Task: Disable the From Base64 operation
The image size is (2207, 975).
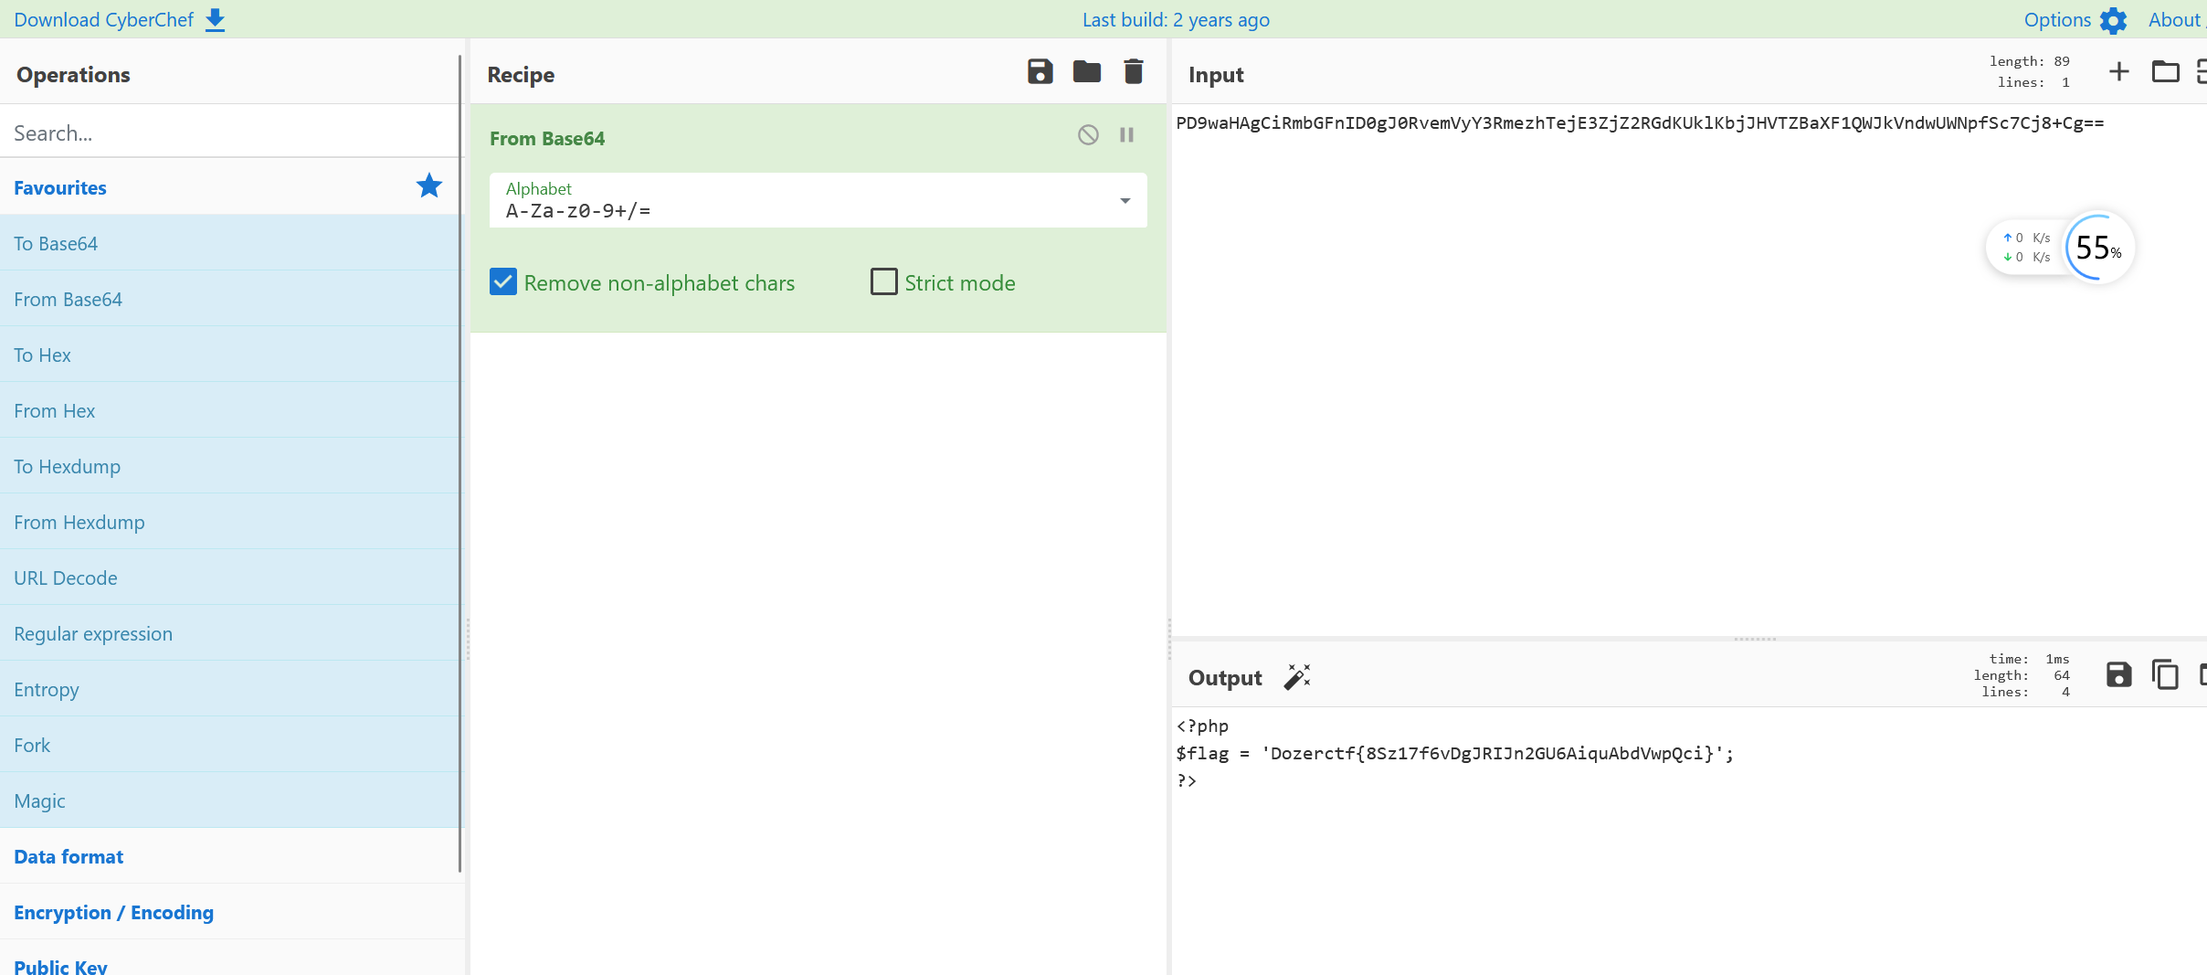Action: click(1087, 135)
